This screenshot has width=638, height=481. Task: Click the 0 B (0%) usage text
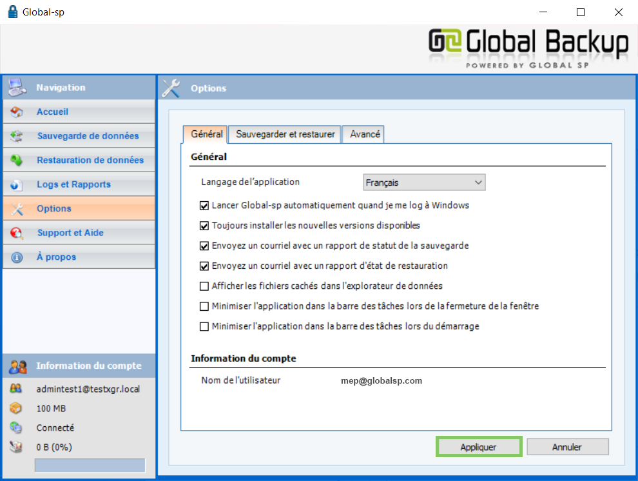[x=54, y=447]
